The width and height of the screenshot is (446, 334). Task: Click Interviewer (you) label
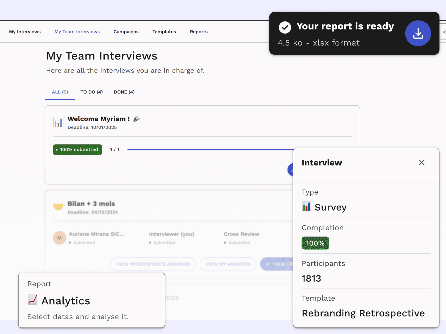point(172,234)
